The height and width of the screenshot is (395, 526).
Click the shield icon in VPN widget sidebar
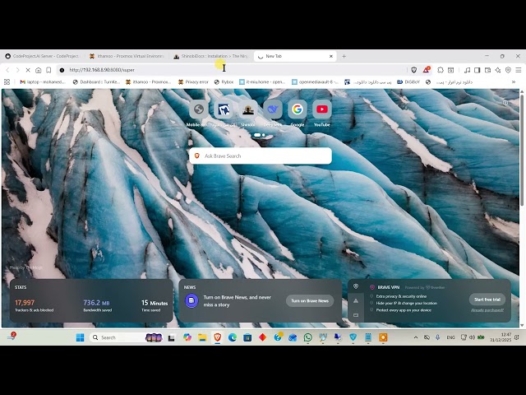point(356,286)
